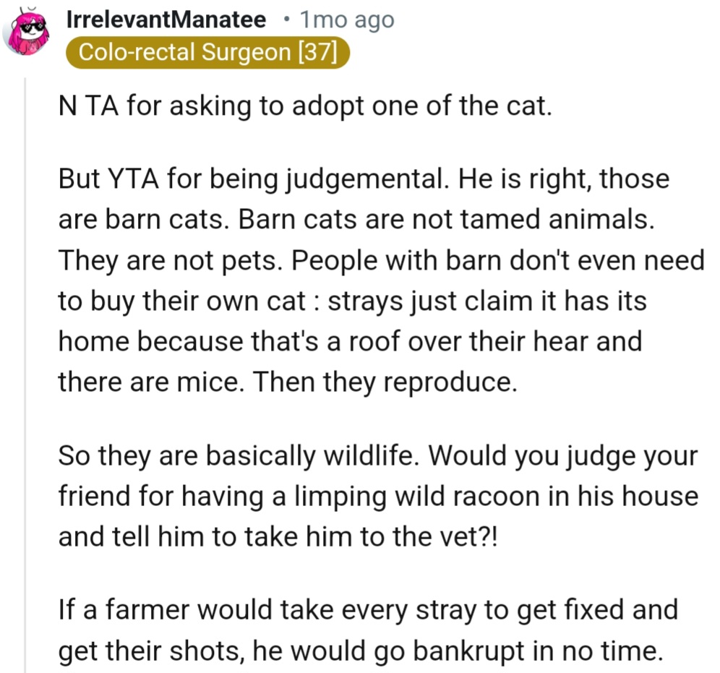Screen dimensions: 720x673
Task: Click the sunglasses on the avatar image
Action: (x=35, y=27)
